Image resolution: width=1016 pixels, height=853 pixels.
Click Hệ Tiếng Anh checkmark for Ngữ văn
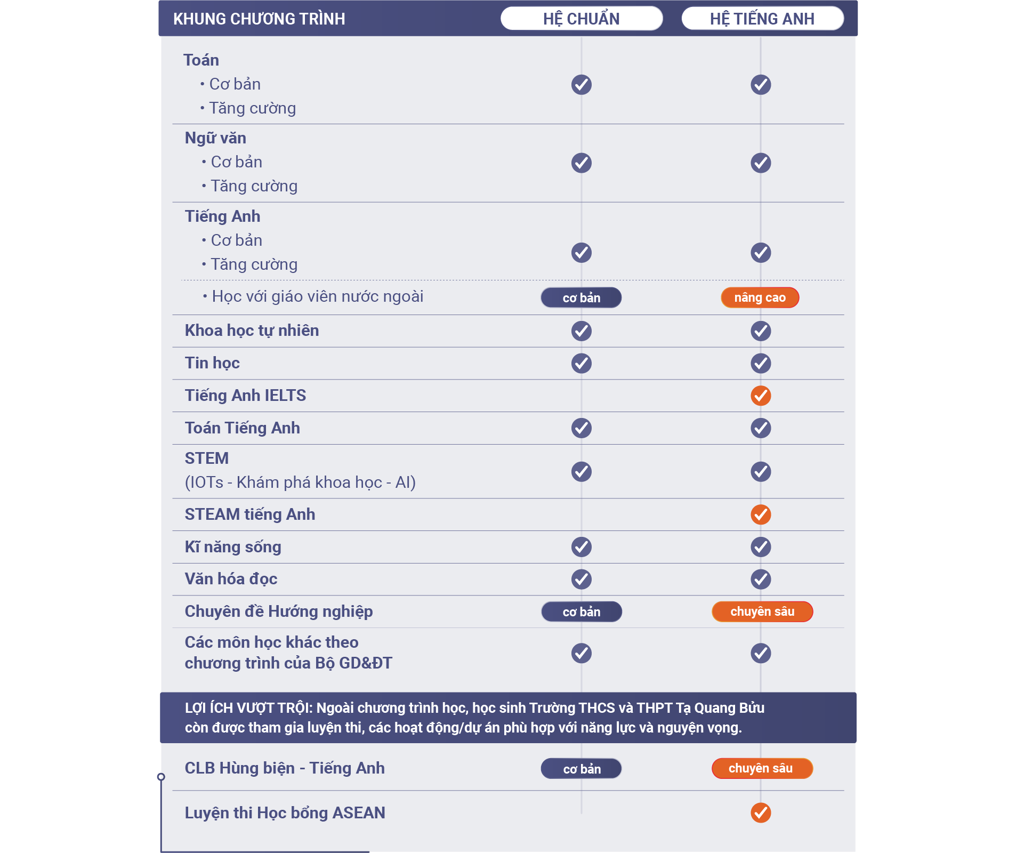pos(761,163)
